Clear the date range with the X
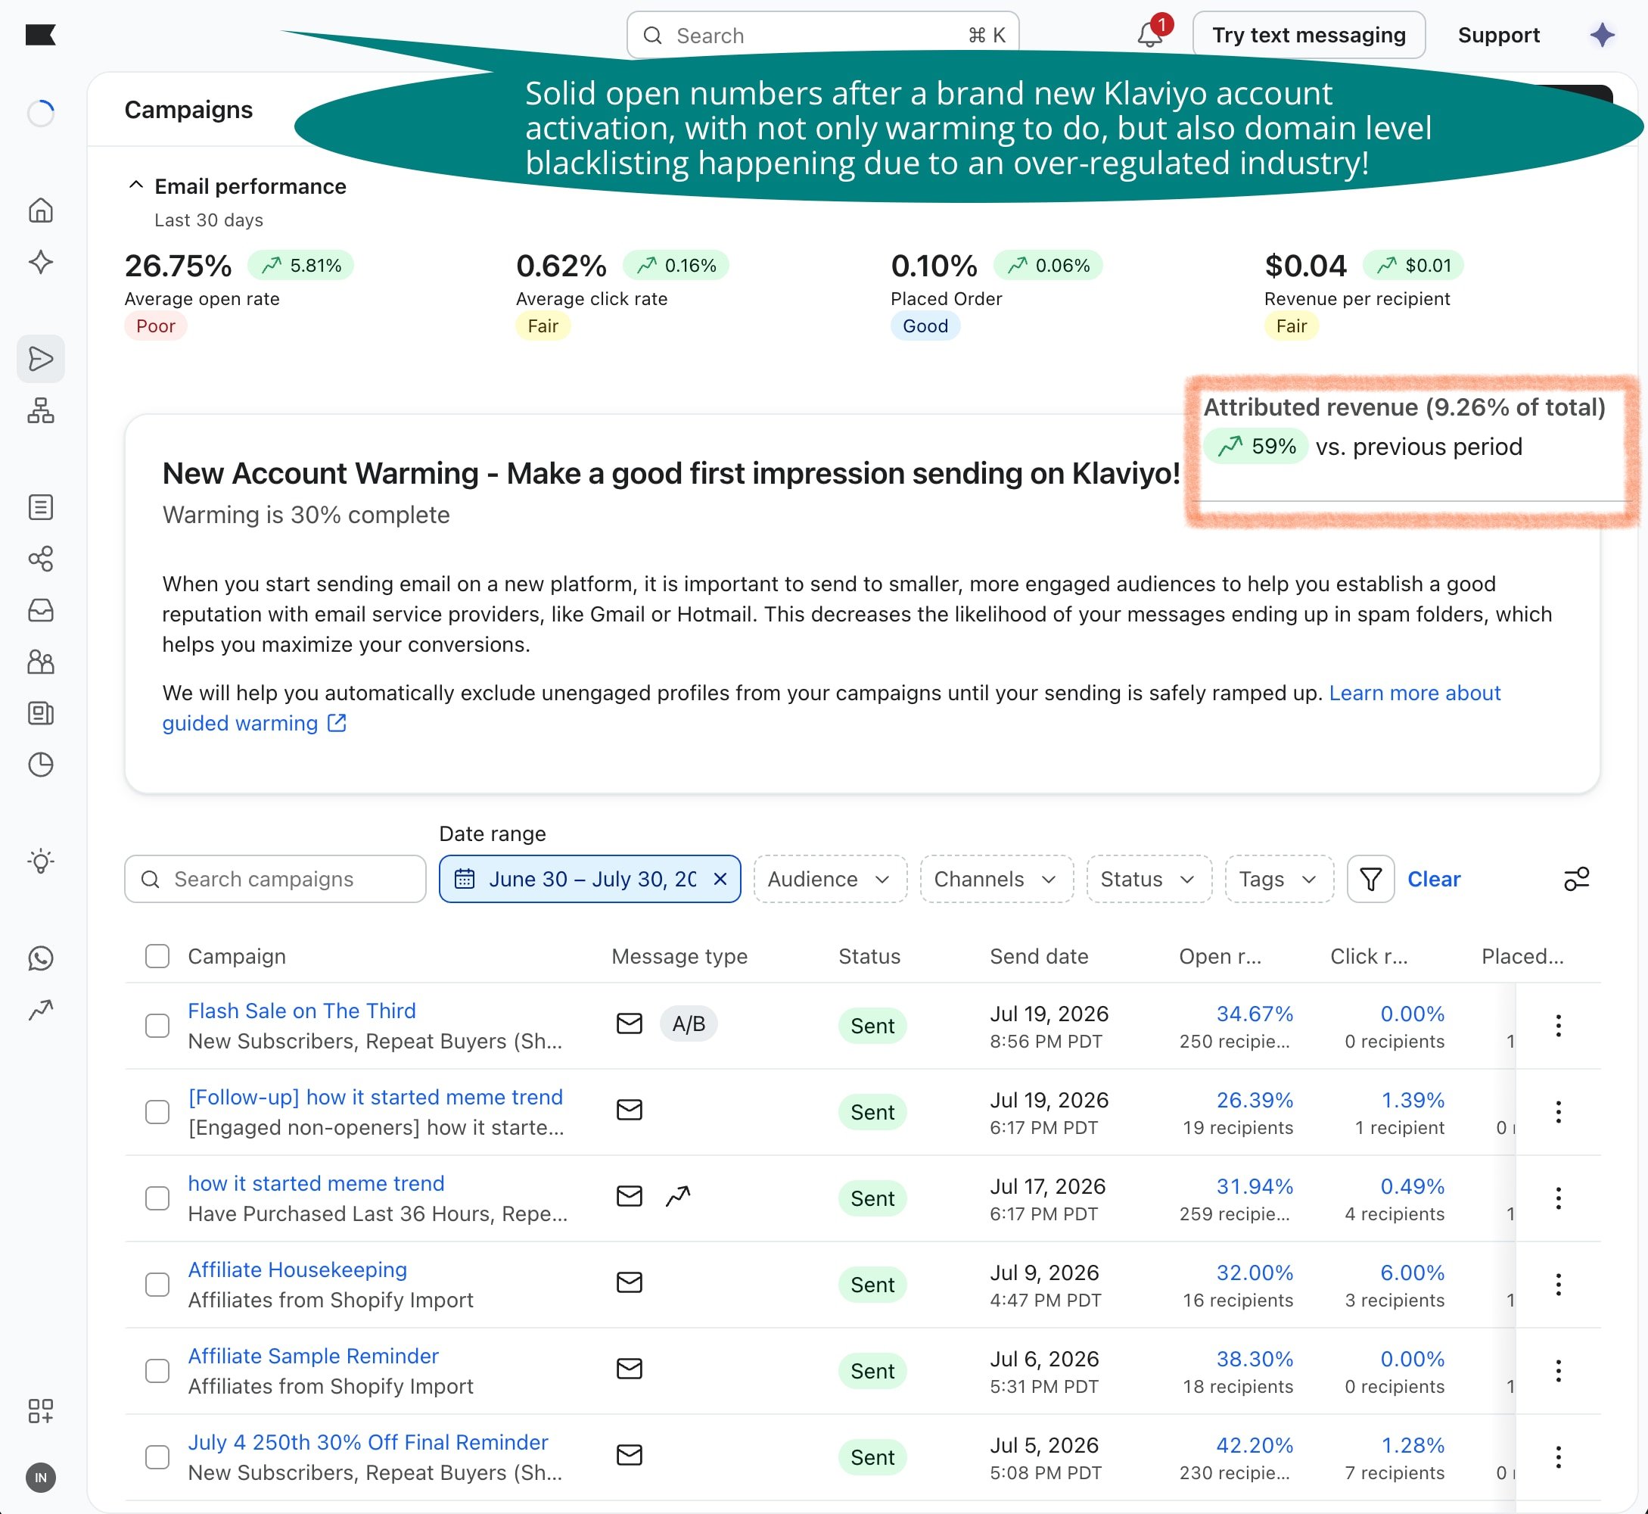Image resolution: width=1648 pixels, height=1514 pixels. (x=720, y=879)
